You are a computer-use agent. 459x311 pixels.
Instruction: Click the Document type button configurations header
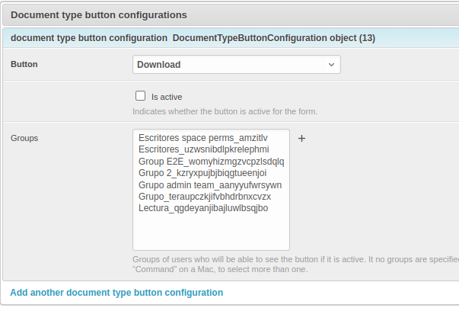pyautogui.click(x=99, y=14)
